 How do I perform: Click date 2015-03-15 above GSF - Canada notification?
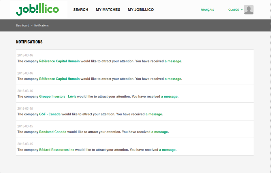point(25,109)
